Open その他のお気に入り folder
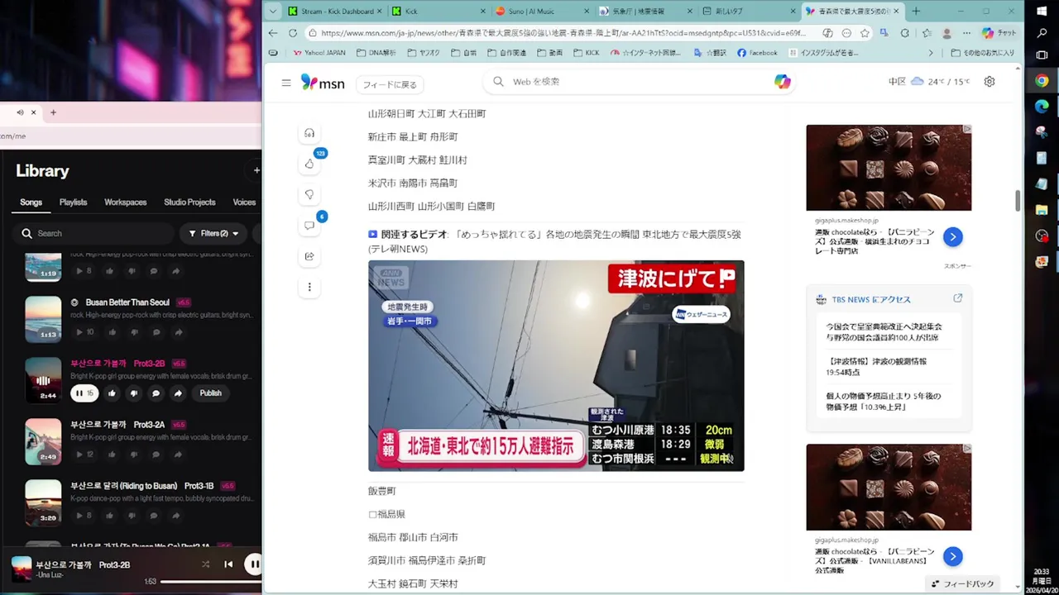 tap(983, 53)
